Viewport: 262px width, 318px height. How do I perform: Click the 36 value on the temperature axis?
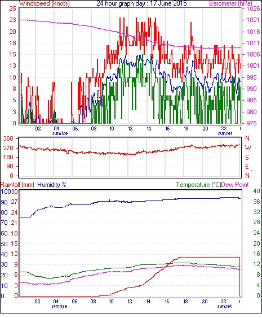point(256,202)
